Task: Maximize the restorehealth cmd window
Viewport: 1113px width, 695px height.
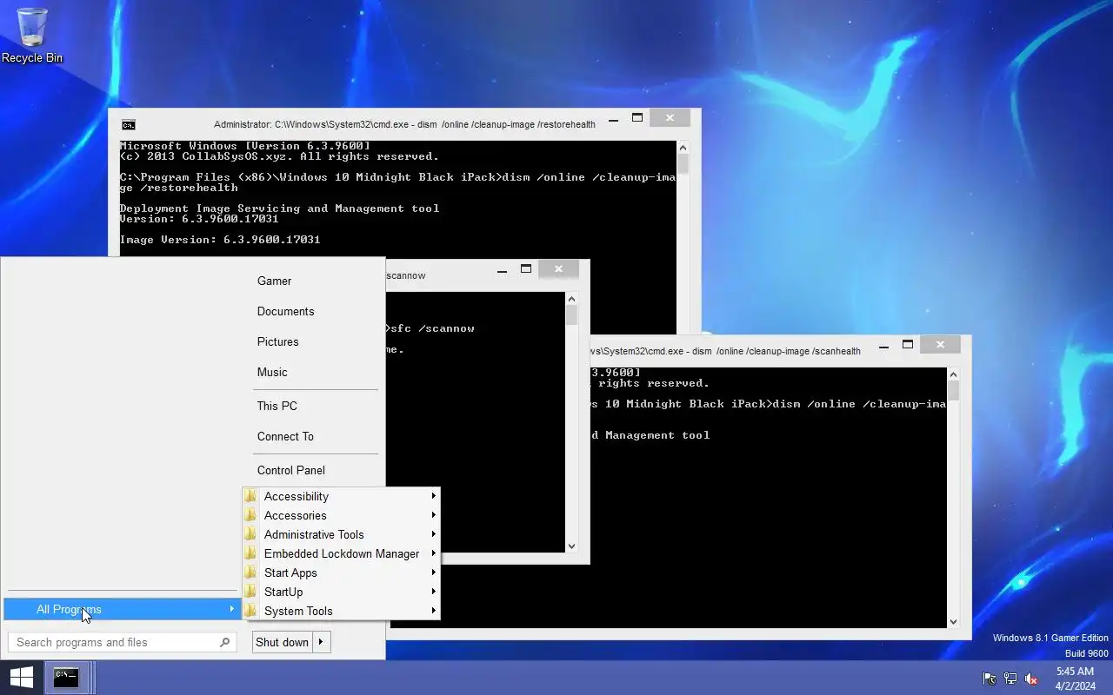Action: 637,118
